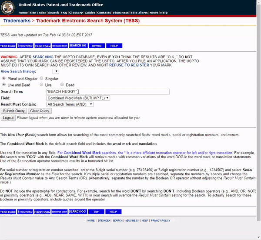Image resolution: width=261 pixels, height=240 pixels.
Task: Click the Clear Query button
Action: pos(40,111)
